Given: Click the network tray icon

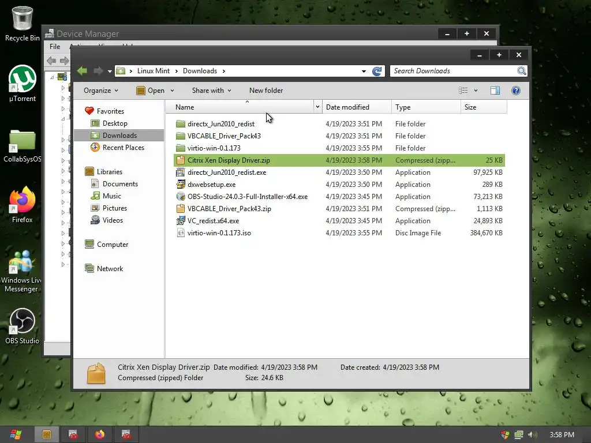Looking at the screenshot, I should pyautogui.click(x=519, y=435).
